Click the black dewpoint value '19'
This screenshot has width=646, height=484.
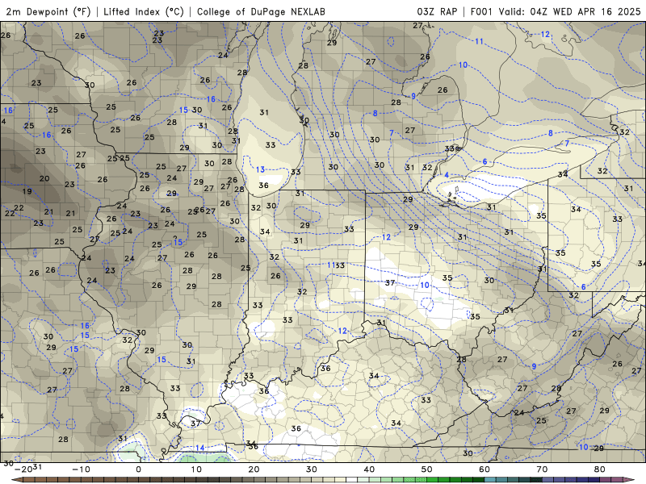[27, 191]
